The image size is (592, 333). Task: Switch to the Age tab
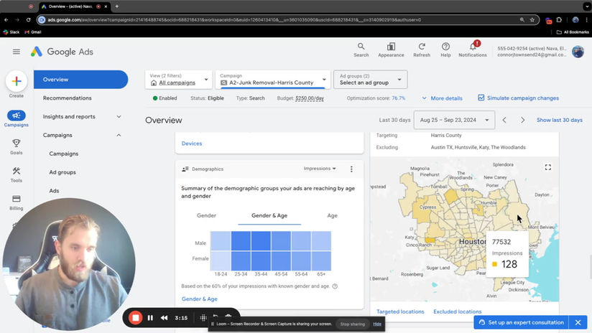[x=332, y=215]
